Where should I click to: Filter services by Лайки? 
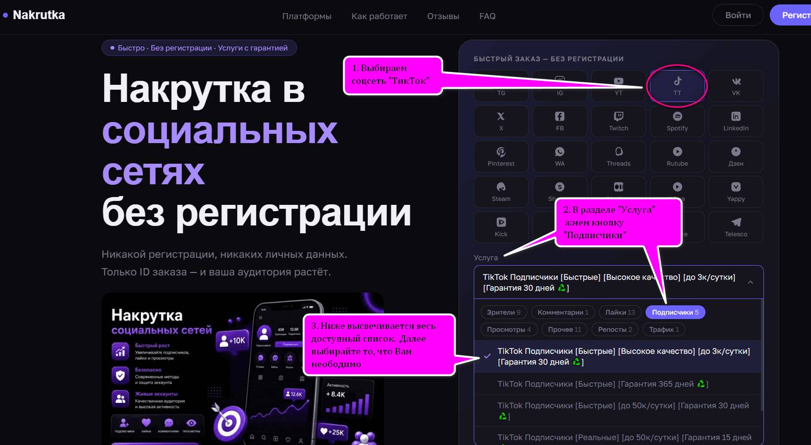point(620,312)
